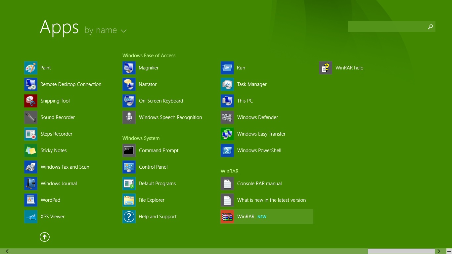
Task: Open Narrator icon
Action: point(129,84)
